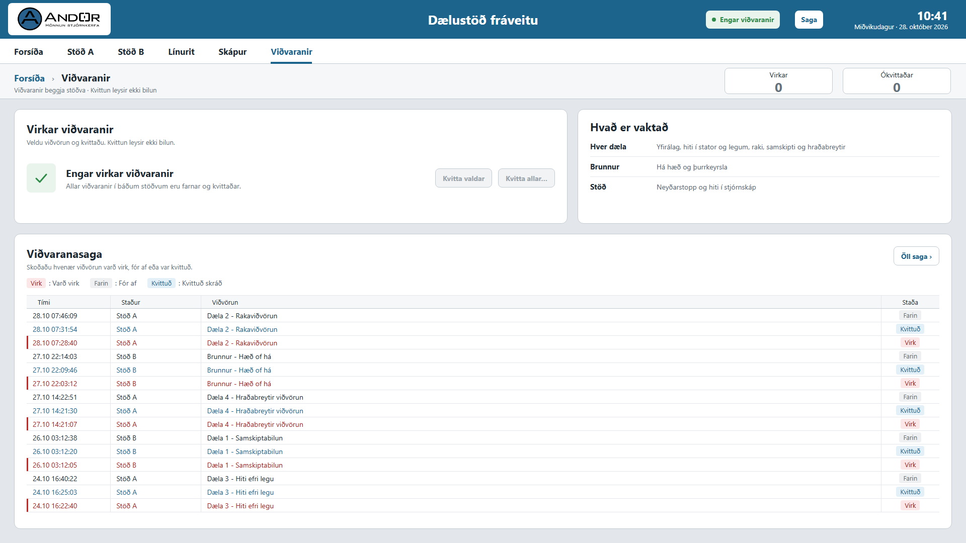966x543 pixels.
Task: Select the row timestamped 27.10 14:21:07
Action: pyautogui.click(x=483, y=424)
